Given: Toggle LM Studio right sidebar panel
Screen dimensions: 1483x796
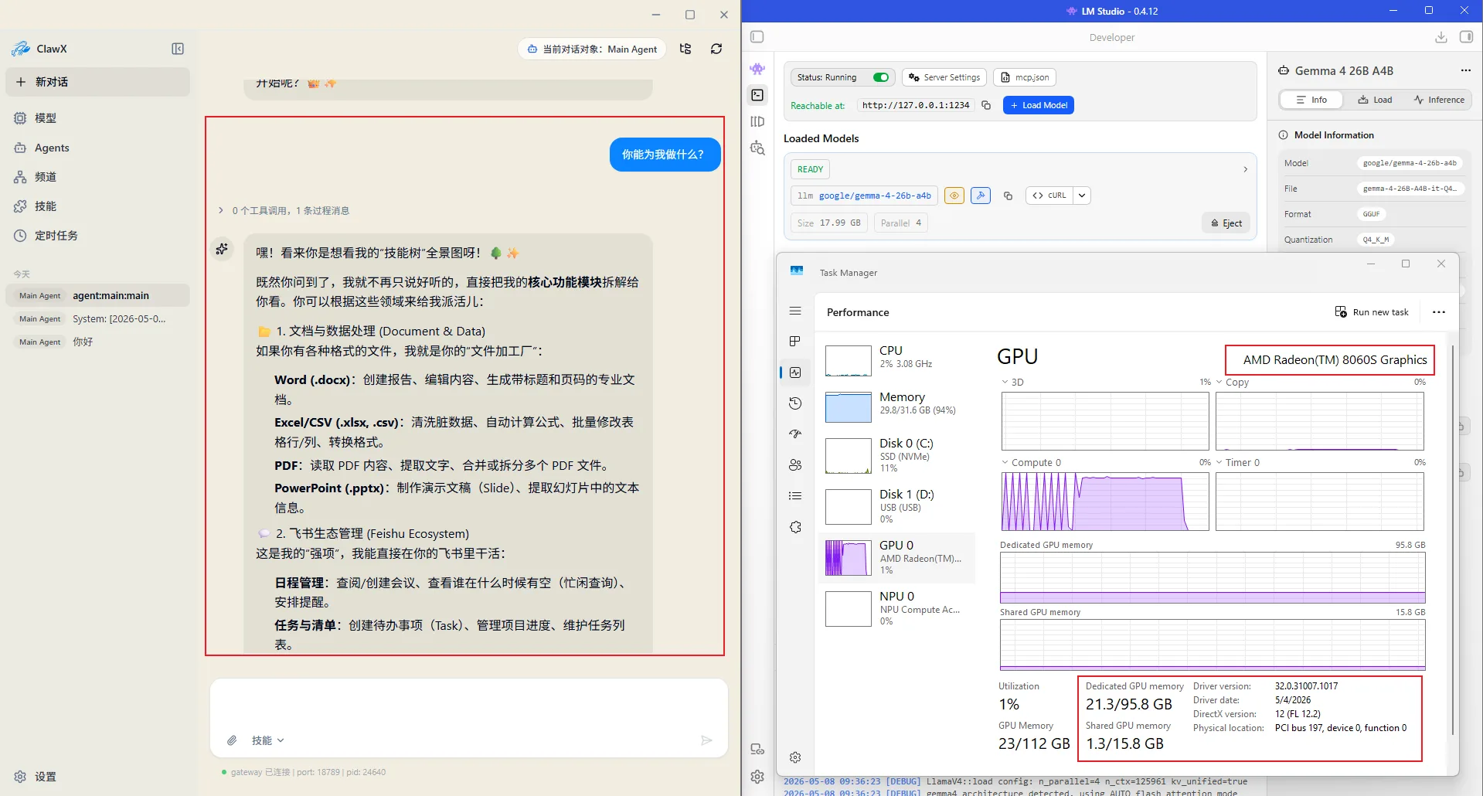Looking at the screenshot, I should (1466, 37).
